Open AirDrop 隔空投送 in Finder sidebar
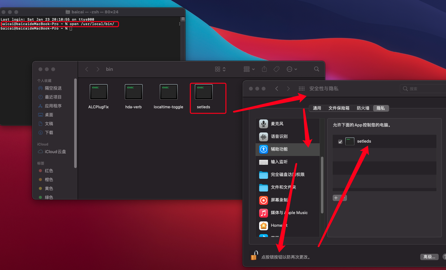 click(x=50, y=88)
